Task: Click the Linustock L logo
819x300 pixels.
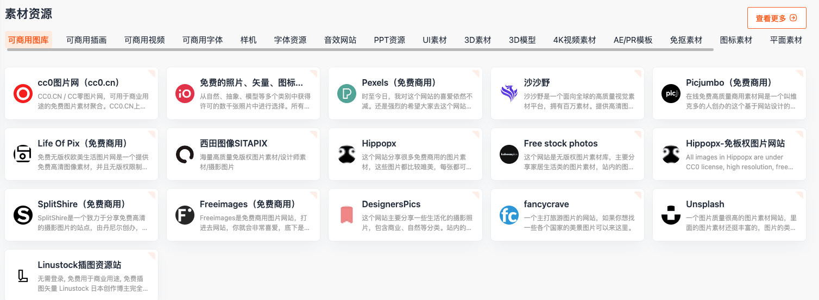Action: (x=23, y=276)
